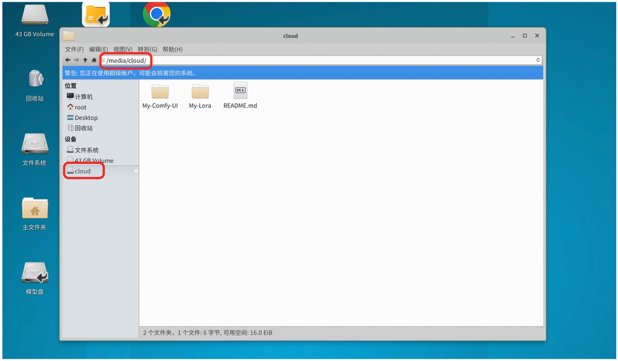Reload the folder using the refresh icon

coord(538,60)
